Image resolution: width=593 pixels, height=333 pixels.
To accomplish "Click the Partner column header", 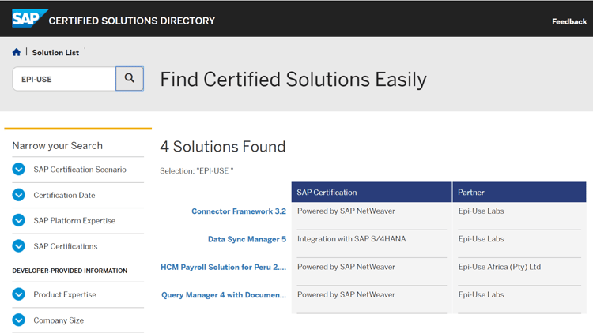I will click(x=519, y=193).
